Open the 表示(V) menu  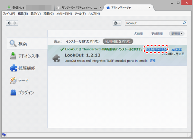tap(36, 13)
